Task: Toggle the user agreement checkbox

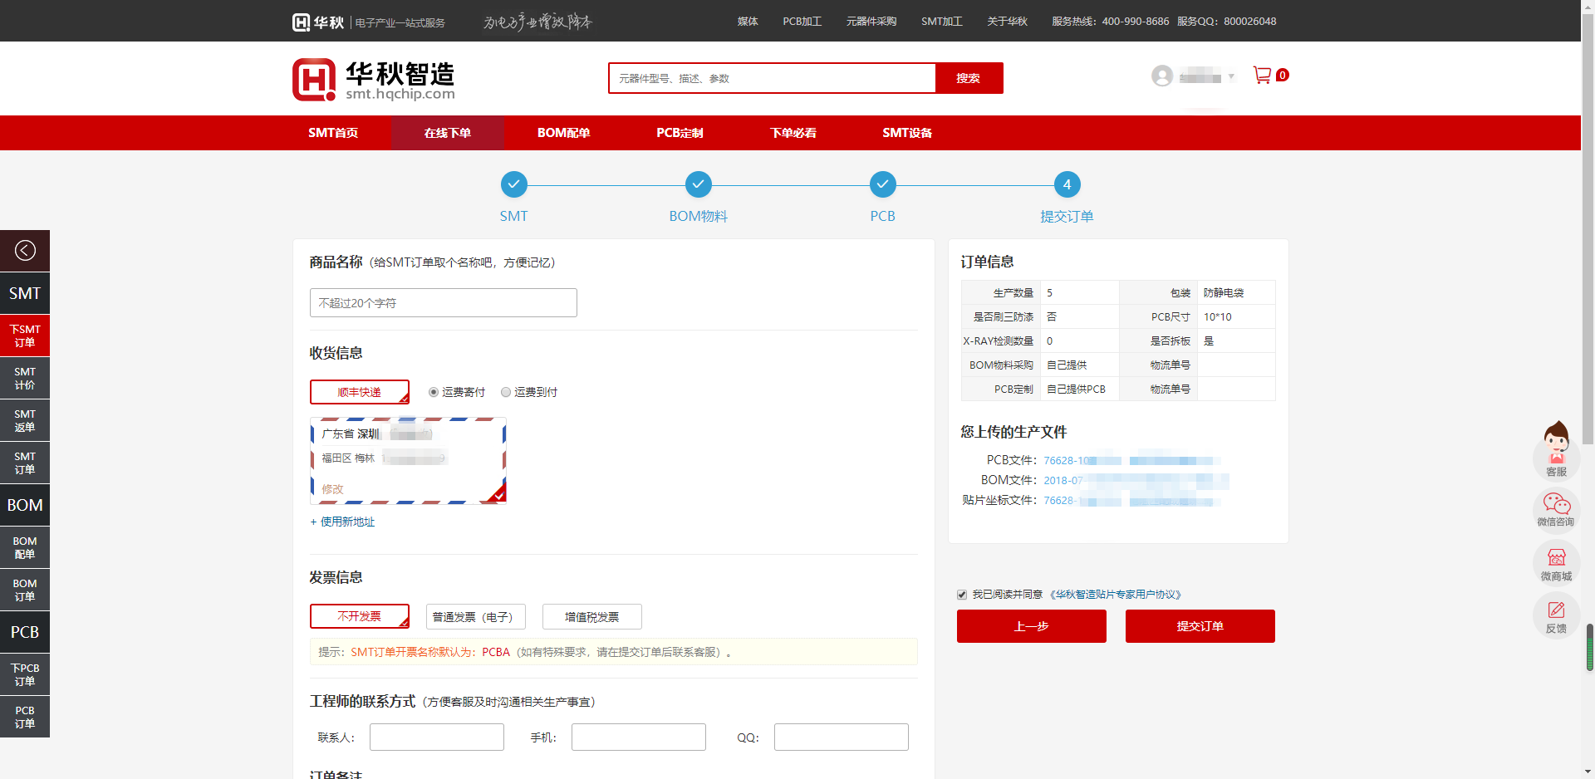Action: (x=962, y=595)
